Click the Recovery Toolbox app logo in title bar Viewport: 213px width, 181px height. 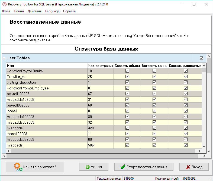[5, 4]
